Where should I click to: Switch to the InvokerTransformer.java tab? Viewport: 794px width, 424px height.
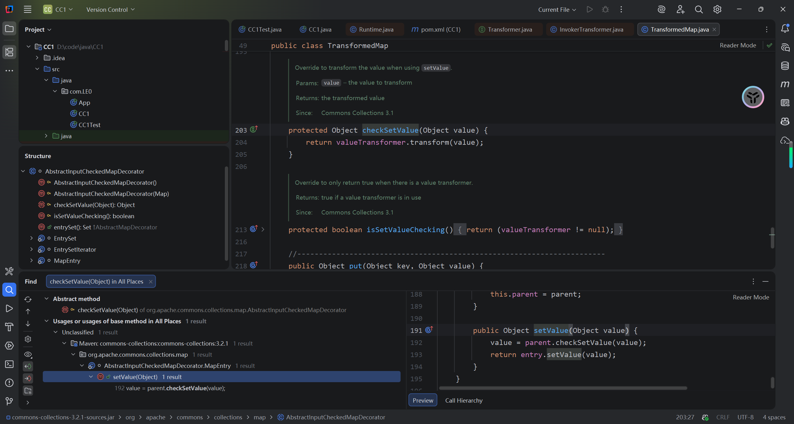coord(591,29)
